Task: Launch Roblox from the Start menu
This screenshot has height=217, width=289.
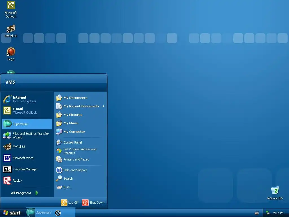Action: tap(27, 181)
